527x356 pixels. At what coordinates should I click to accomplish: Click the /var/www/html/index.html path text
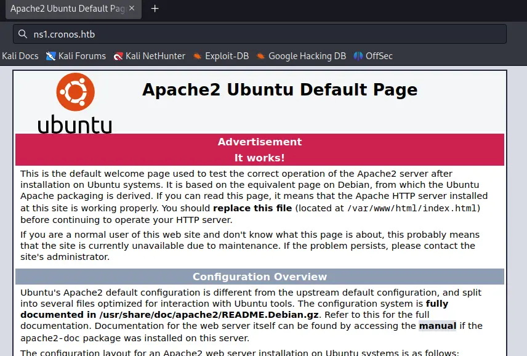412,208
